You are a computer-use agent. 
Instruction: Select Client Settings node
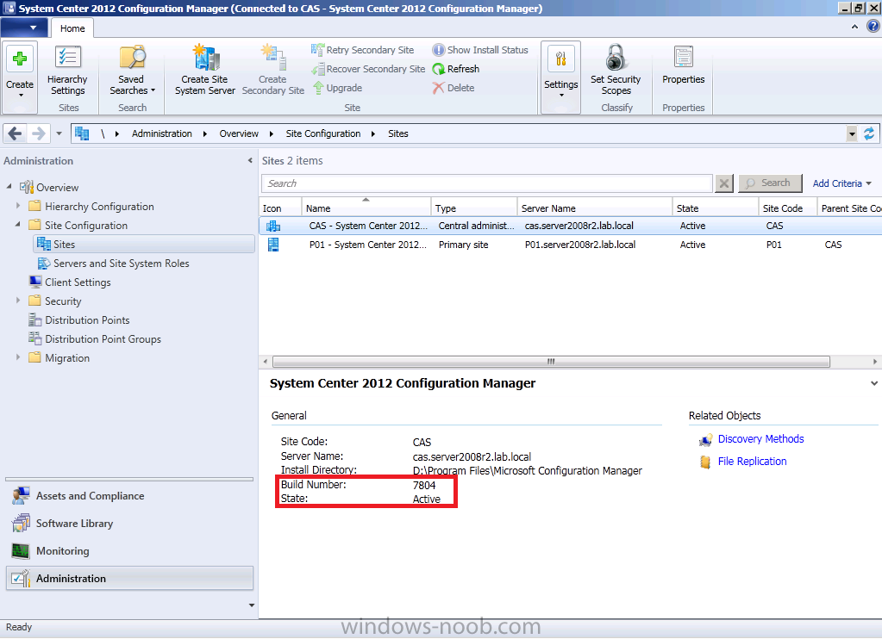pos(70,282)
